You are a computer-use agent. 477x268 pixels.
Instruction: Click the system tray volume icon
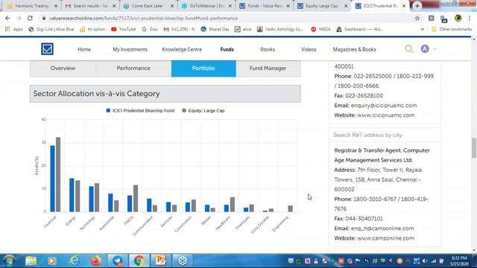(425, 261)
